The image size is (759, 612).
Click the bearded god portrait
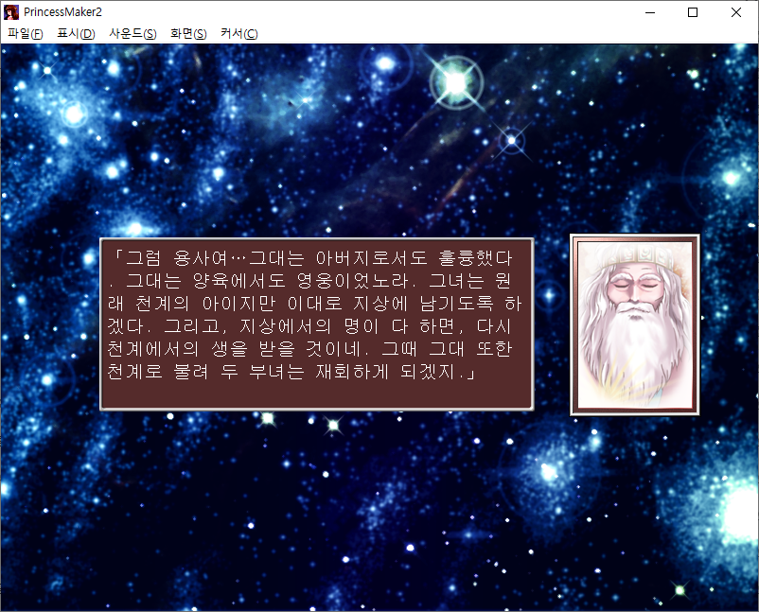tap(635, 325)
